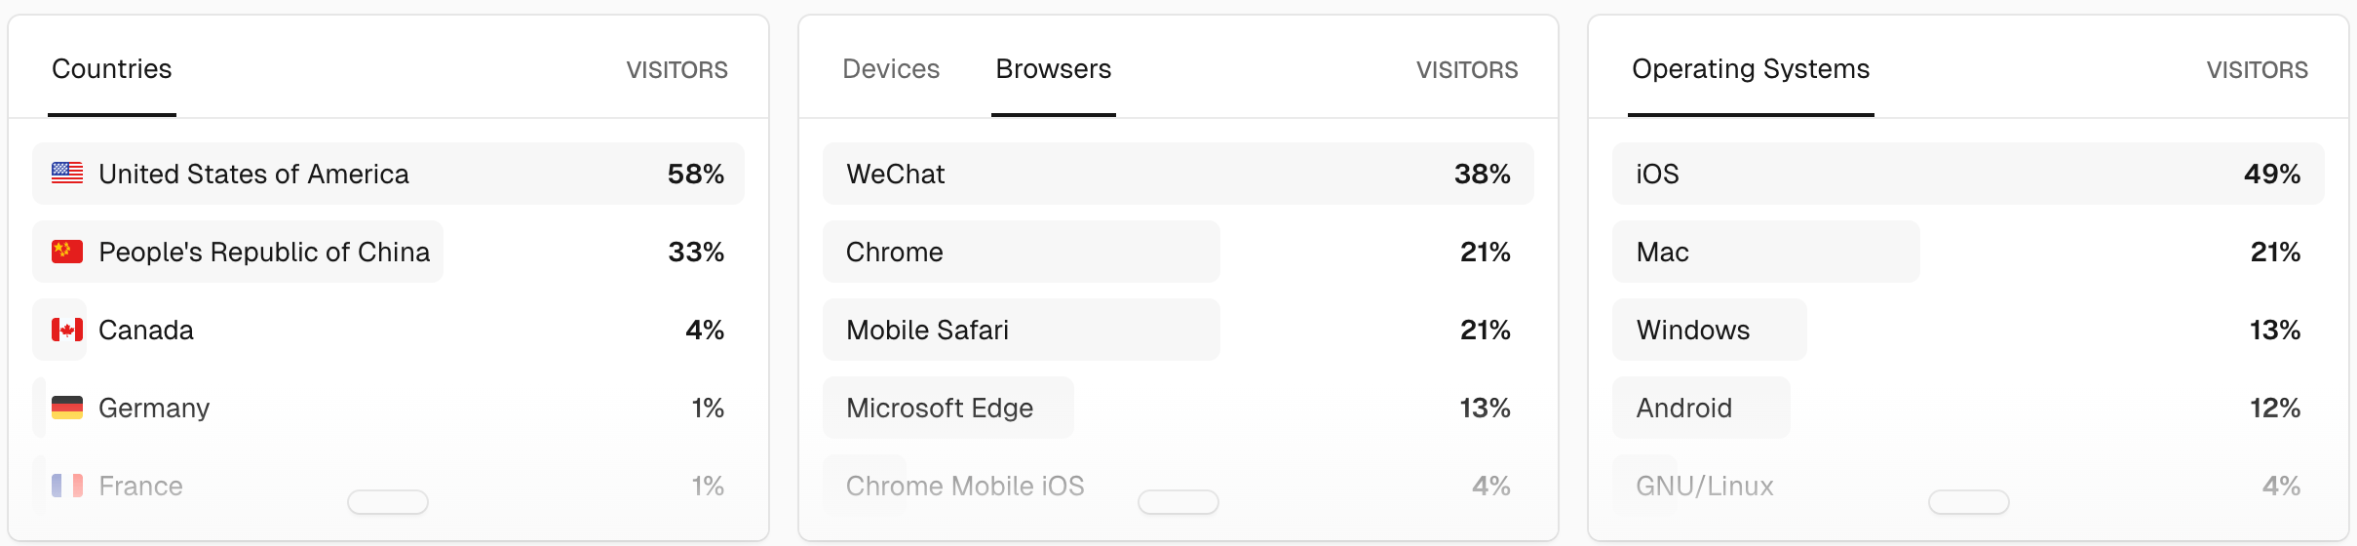
Task: Expand the Operating Systems list pill
Action: click(x=1968, y=502)
